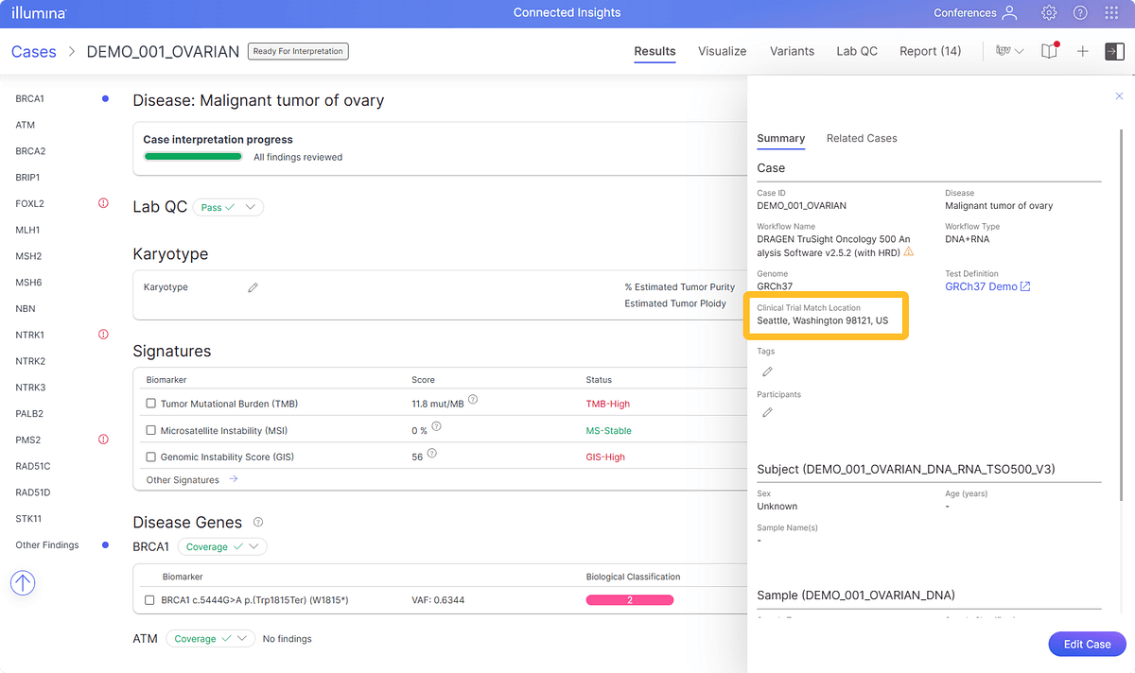Open the Lab QC Pass dropdown
The height and width of the screenshot is (673, 1135).
pos(228,207)
